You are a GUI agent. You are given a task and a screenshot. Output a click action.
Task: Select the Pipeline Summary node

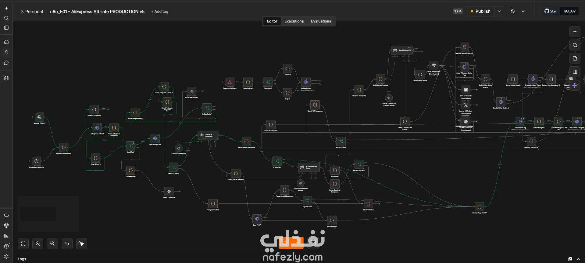[94, 109]
